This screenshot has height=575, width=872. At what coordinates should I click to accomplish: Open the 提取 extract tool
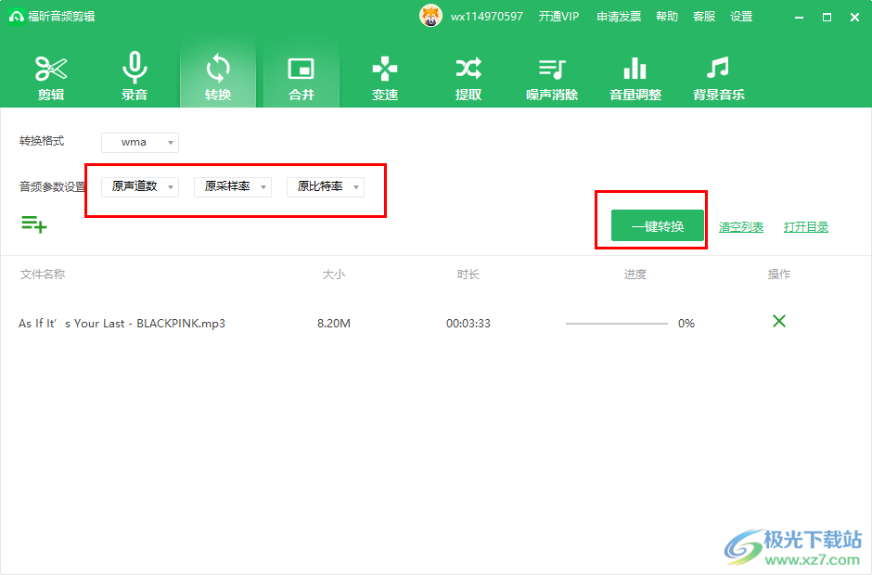(468, 77)
